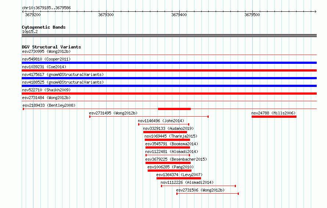This screenshot has width=327, height=208.
Task: Click the nsv1069445 (Thareja2015) label
Action: coord(171,136)
